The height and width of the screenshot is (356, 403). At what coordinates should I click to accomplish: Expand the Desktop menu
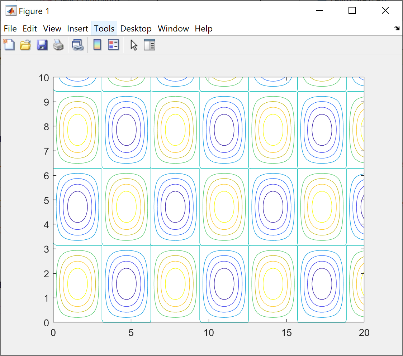coord(136,29)
